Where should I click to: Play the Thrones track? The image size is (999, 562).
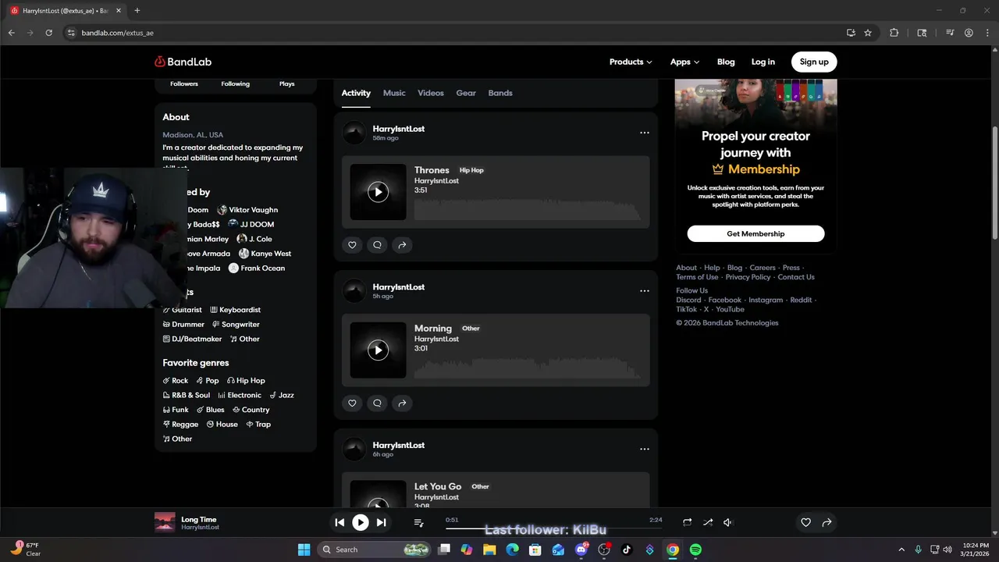(x=378, y=192)
